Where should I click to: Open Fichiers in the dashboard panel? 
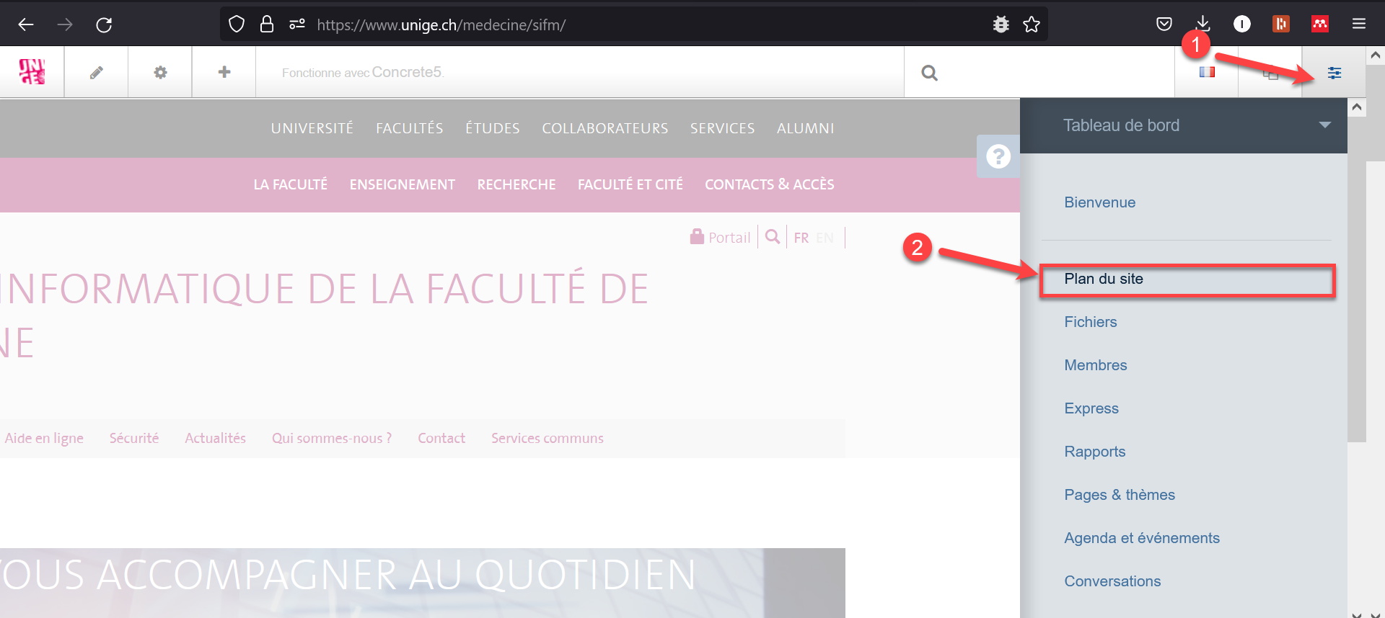[1090, 322]
